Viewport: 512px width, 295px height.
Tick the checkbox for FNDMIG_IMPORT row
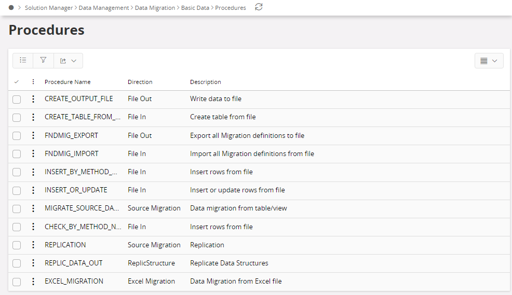tap(17, 154)
